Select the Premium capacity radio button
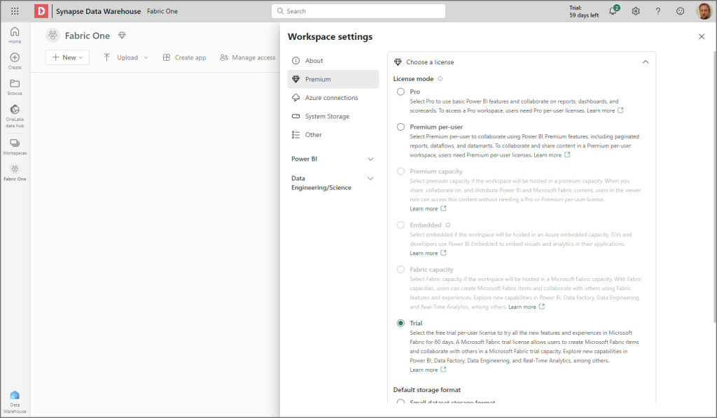This screenshot has width=717, height=418. tap(401, 171)
